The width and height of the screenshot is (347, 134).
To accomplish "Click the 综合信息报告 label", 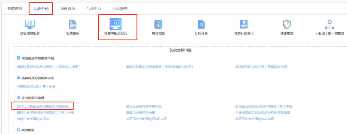I will click(x=30, y=34).
